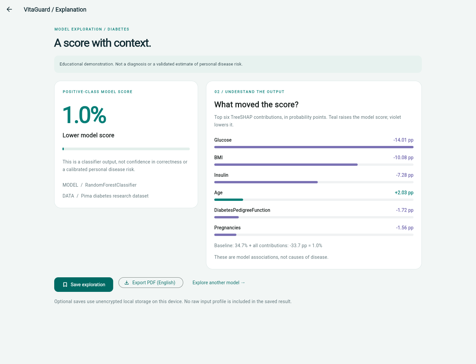
Task: Click the Insulin contribution bar
Action: 314,182
